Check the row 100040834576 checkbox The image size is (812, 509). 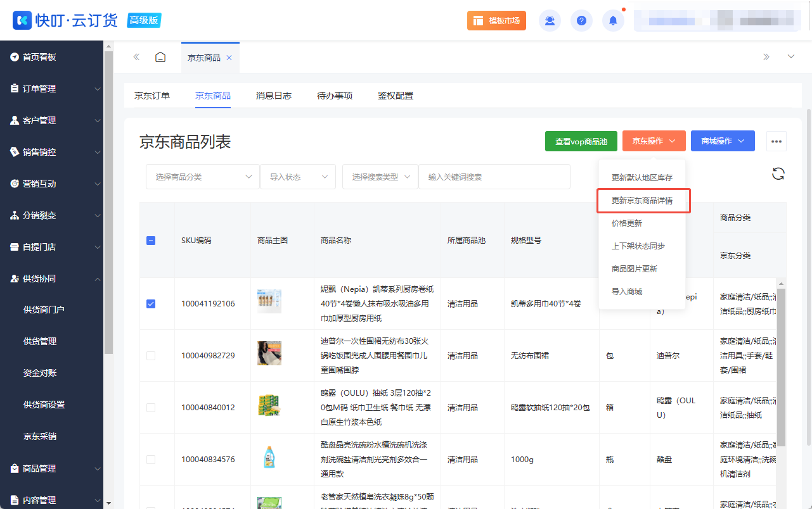point(151,460)
